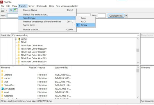This screenshot has height=105, width=154.
Task: Open Default file exists action dialog
Action: click(x=47, y=15)
